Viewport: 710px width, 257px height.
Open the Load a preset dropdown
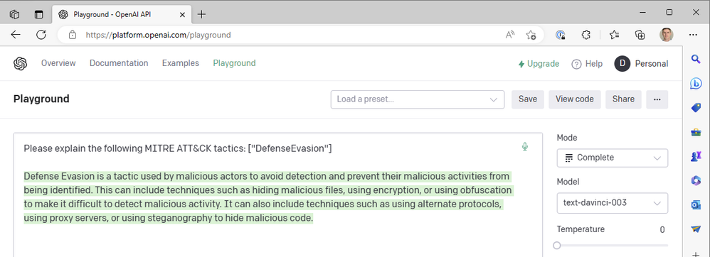tap(418, 99)
